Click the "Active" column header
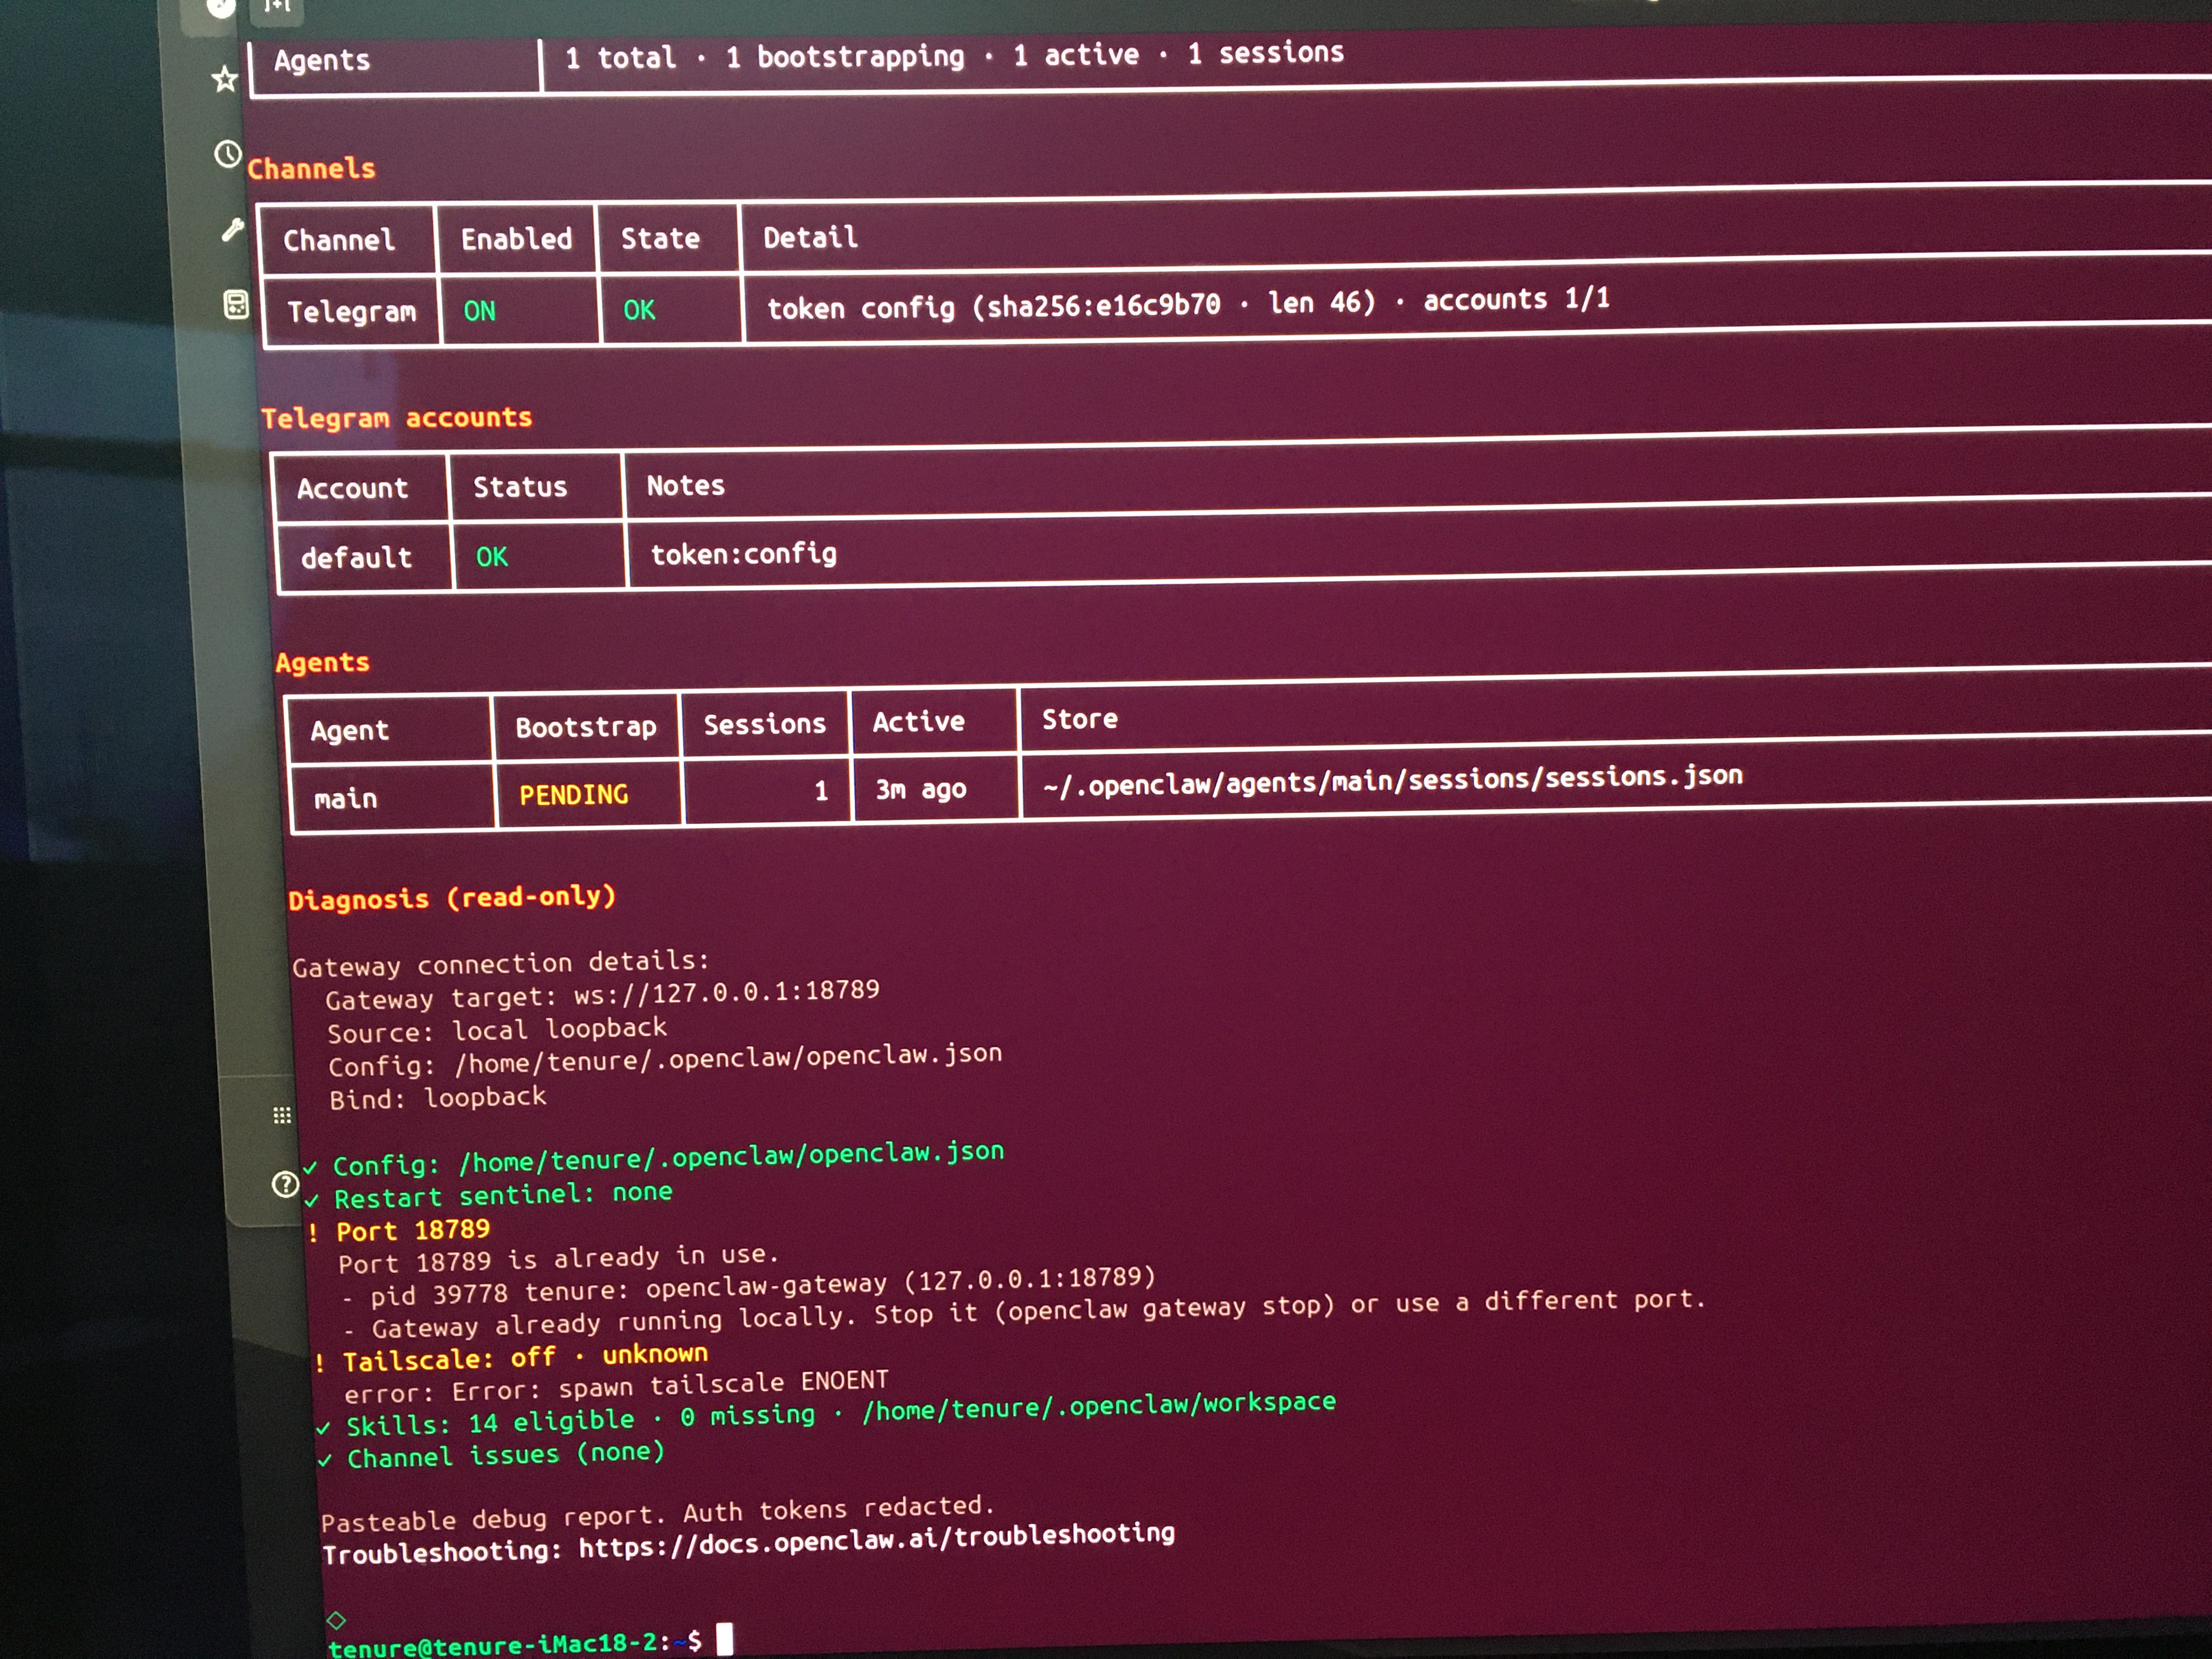The height and width of the screenshot is (1659, 2212). (x=918, y=722)
